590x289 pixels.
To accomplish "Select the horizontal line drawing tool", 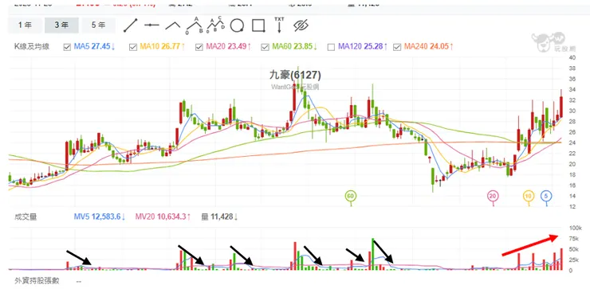I will coord(151,25).
